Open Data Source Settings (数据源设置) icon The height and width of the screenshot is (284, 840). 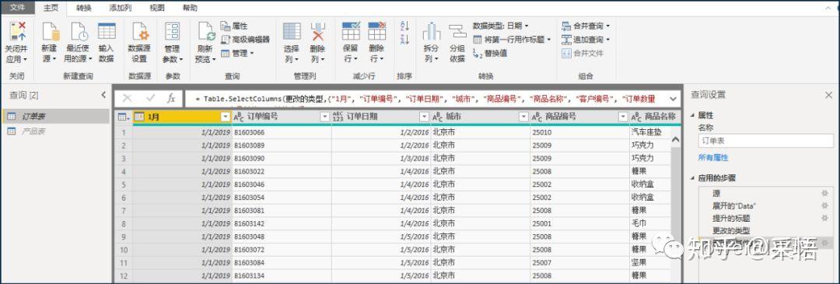tap(140, 32)
